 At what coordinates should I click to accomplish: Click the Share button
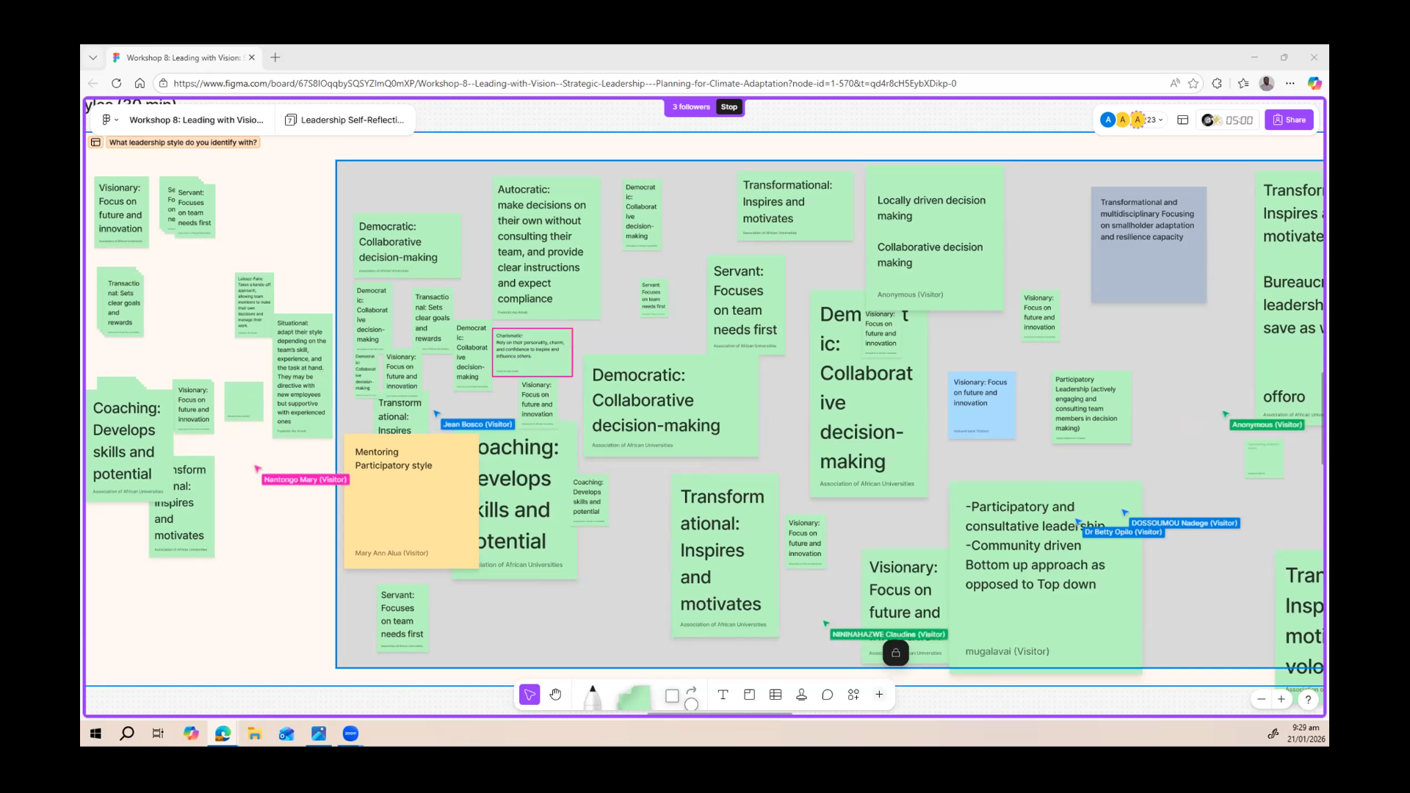coord(1289,120)
